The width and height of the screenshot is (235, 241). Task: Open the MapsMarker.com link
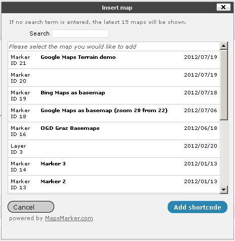(69, 218)
